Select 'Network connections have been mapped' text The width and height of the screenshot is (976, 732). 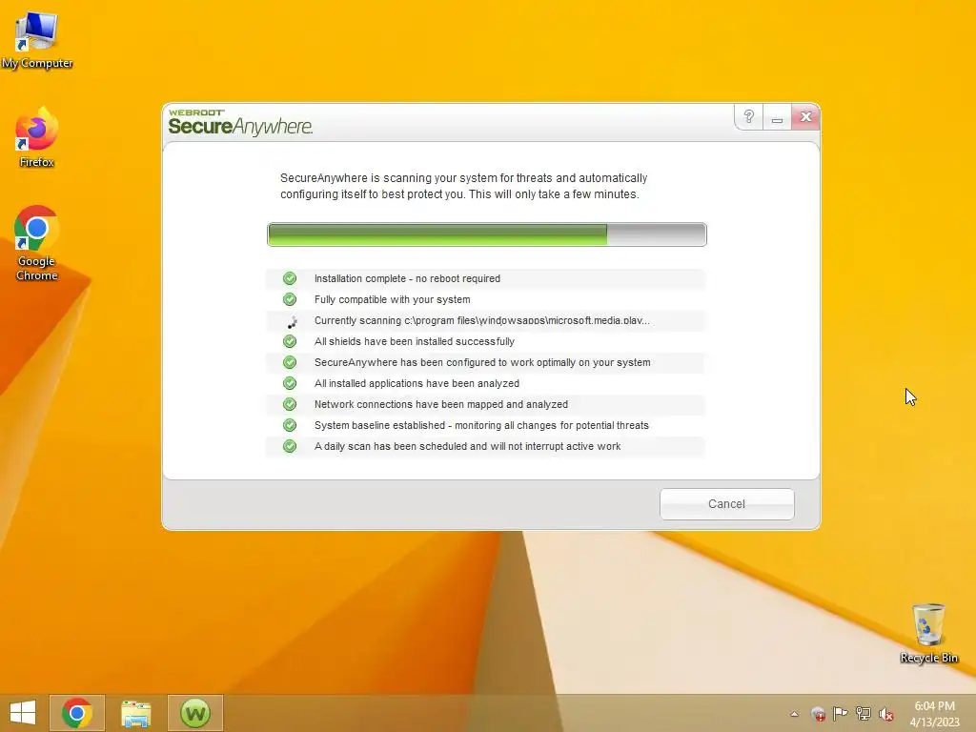440,404
